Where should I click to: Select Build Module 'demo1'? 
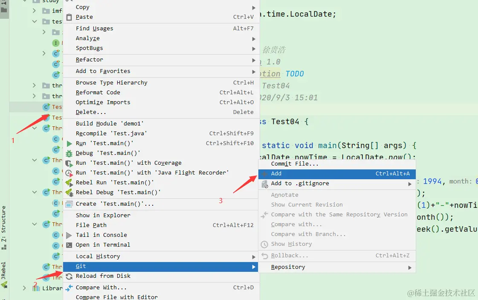point(161,124)
